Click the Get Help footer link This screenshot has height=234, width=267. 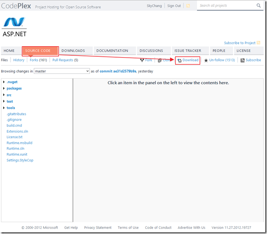pos(71,227)
